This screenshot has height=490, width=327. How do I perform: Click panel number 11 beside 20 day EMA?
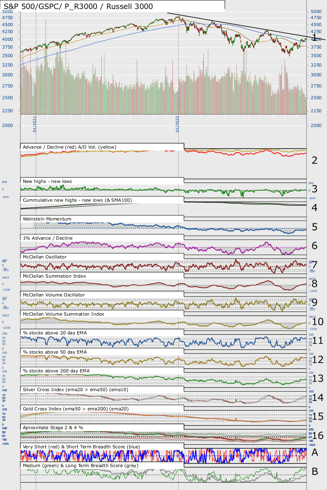318,341
